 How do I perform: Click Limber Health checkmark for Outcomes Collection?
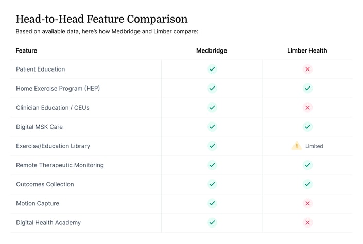(307, 184)
